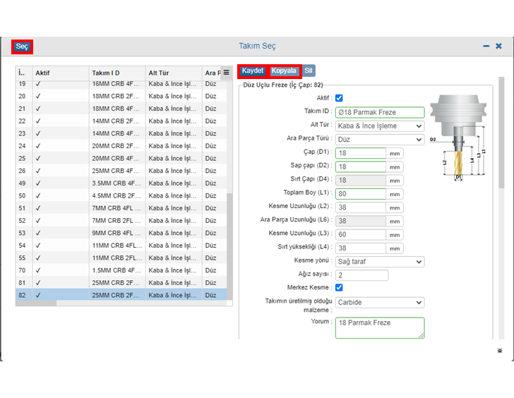Viewport: 514px width, 398px height.
Task: Toggle the Aktif checkbox
Action: tap(339, 98)
